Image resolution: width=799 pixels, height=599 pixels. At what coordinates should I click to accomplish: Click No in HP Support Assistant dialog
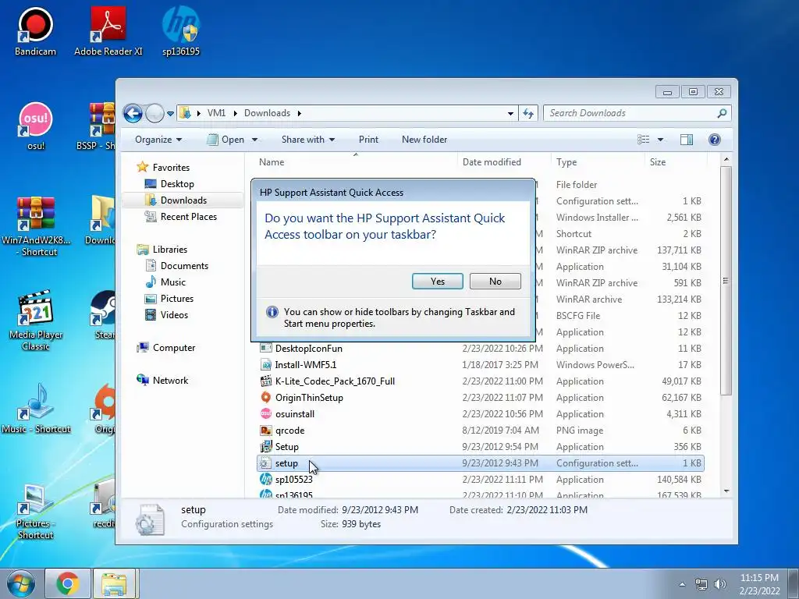[495, 281]
